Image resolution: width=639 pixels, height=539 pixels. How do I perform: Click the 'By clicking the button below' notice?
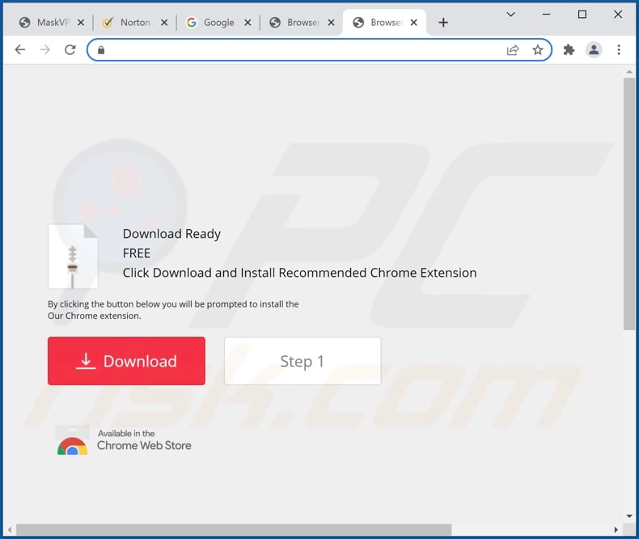pyautogui.click(x=173, y=310)
